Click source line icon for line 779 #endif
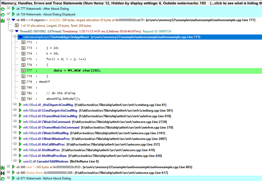Screen dimensions: 262x181 (x=23, y=82)
